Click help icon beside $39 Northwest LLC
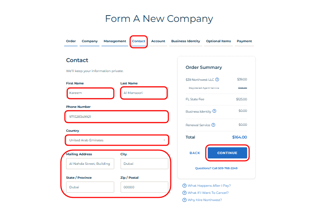Image resolution: width=318 pixels, height=211 pixels. (217, 79)
